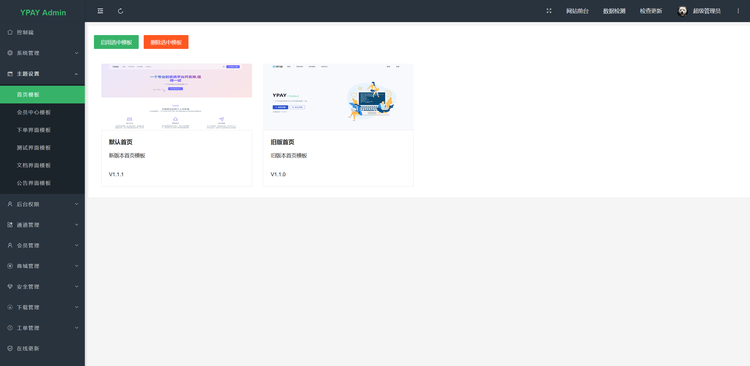The width and height of the screenshot is (750, 366).
Task: Open the 公告界面模板 menu item
Action: click(x=34, y=183)
